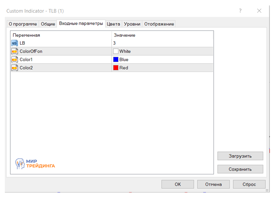Image resolution: width=278 pixels, height=197 pixels.
Task: Open the Цвета tab
Action: click(113, 24)
